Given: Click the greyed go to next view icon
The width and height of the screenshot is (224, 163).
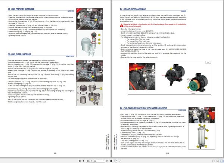Looking at the screenshot, I should pos(120,161).
